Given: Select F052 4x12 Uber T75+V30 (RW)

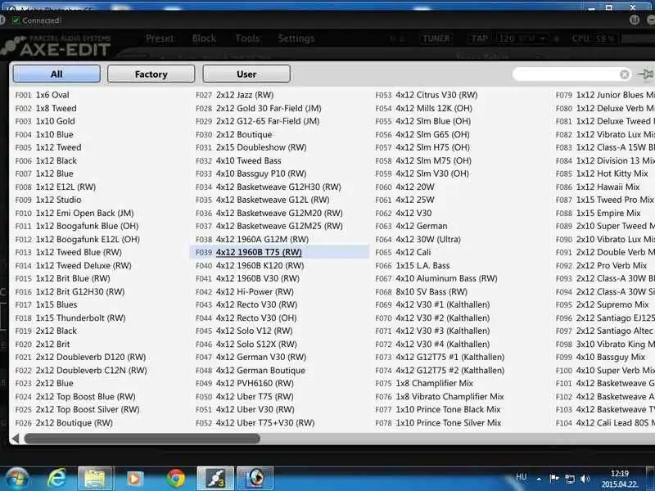Looking at the screenshot, I should tap(255, 422).
